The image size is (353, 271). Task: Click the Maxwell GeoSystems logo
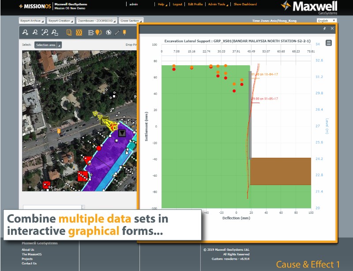point(310,7)
